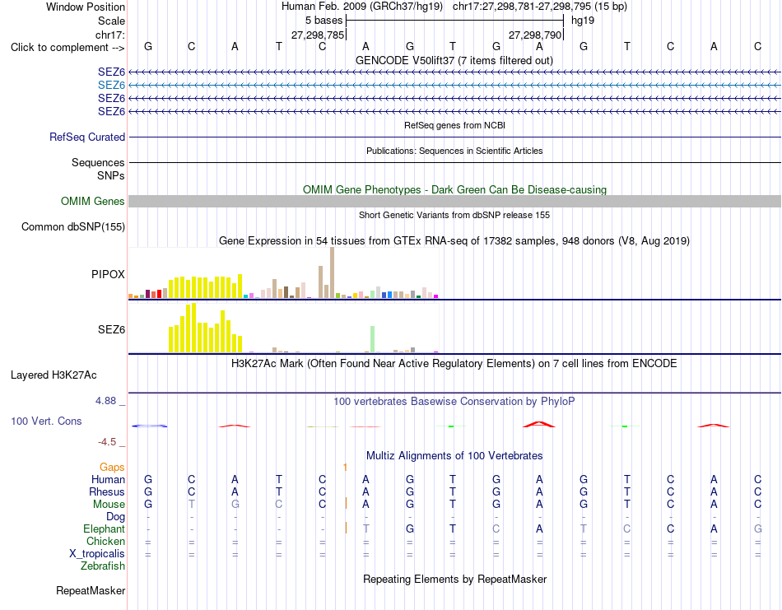
Task: Select the X_tropicalis species label
Action: click(97, 554)
